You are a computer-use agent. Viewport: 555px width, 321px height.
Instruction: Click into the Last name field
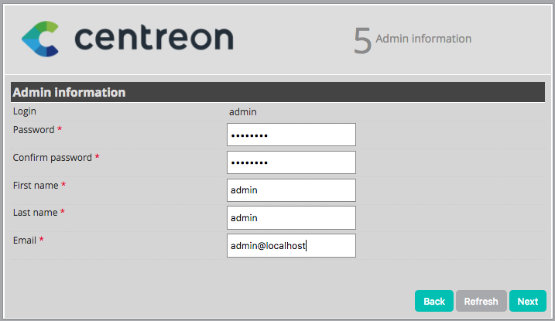[291, 218]
